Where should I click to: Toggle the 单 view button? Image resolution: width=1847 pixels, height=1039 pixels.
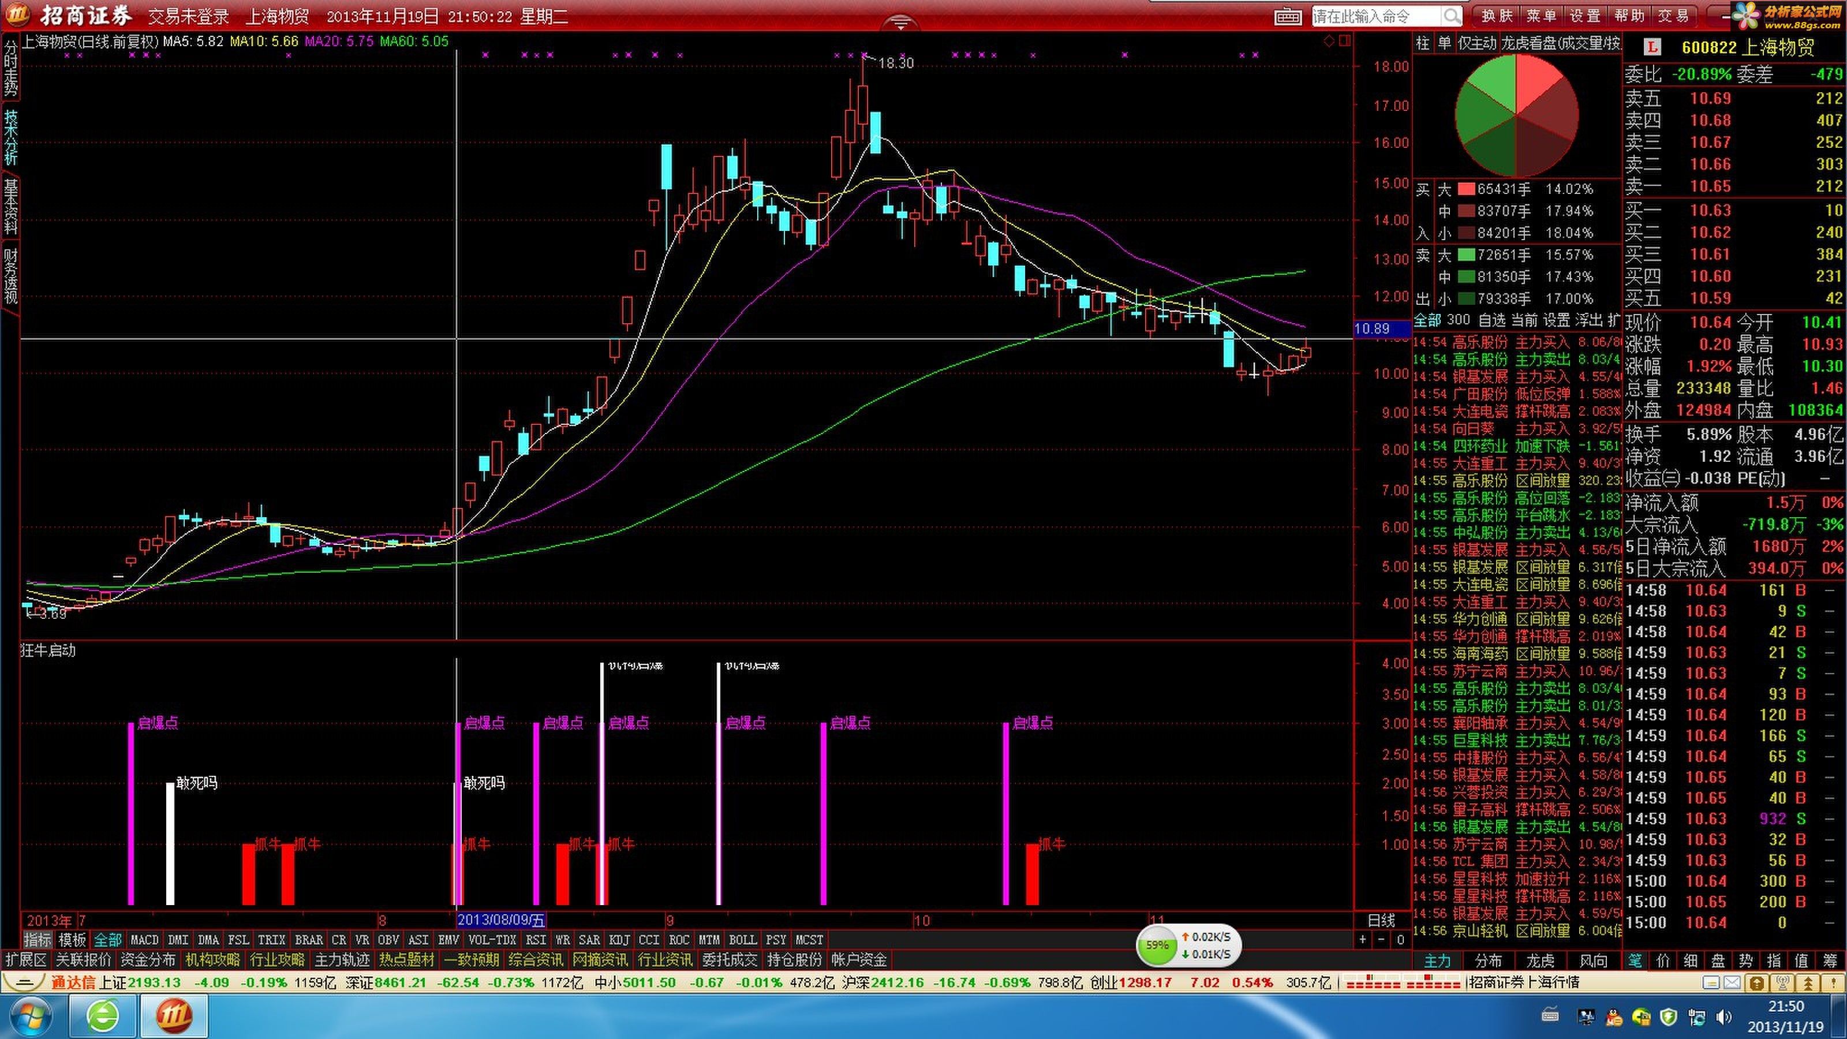(x=1444, y=43)
